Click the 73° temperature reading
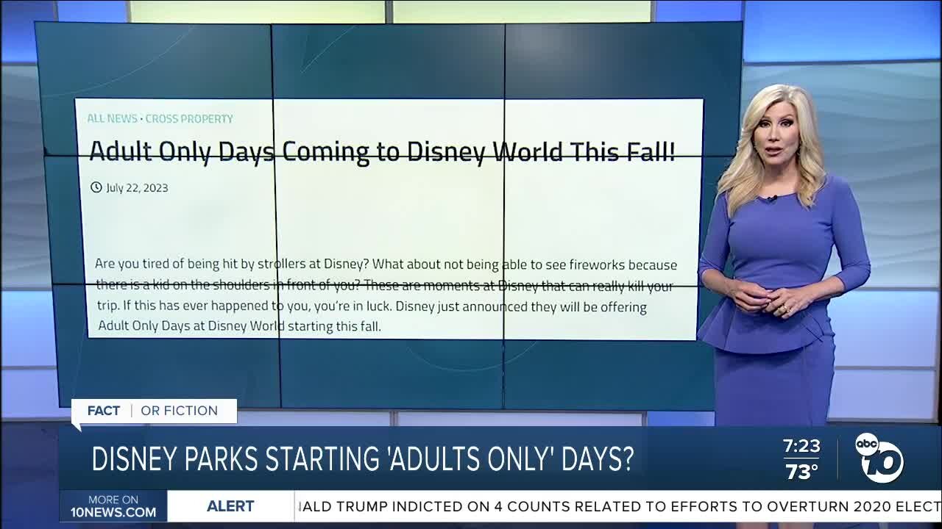The height and width of the screenshot is (529, 942). pyautogui.click(x=801, y=472)
